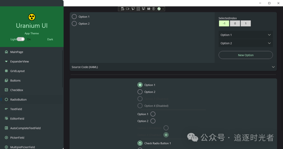Select Option 2 radio with right-side circle

tap(153, 121)
